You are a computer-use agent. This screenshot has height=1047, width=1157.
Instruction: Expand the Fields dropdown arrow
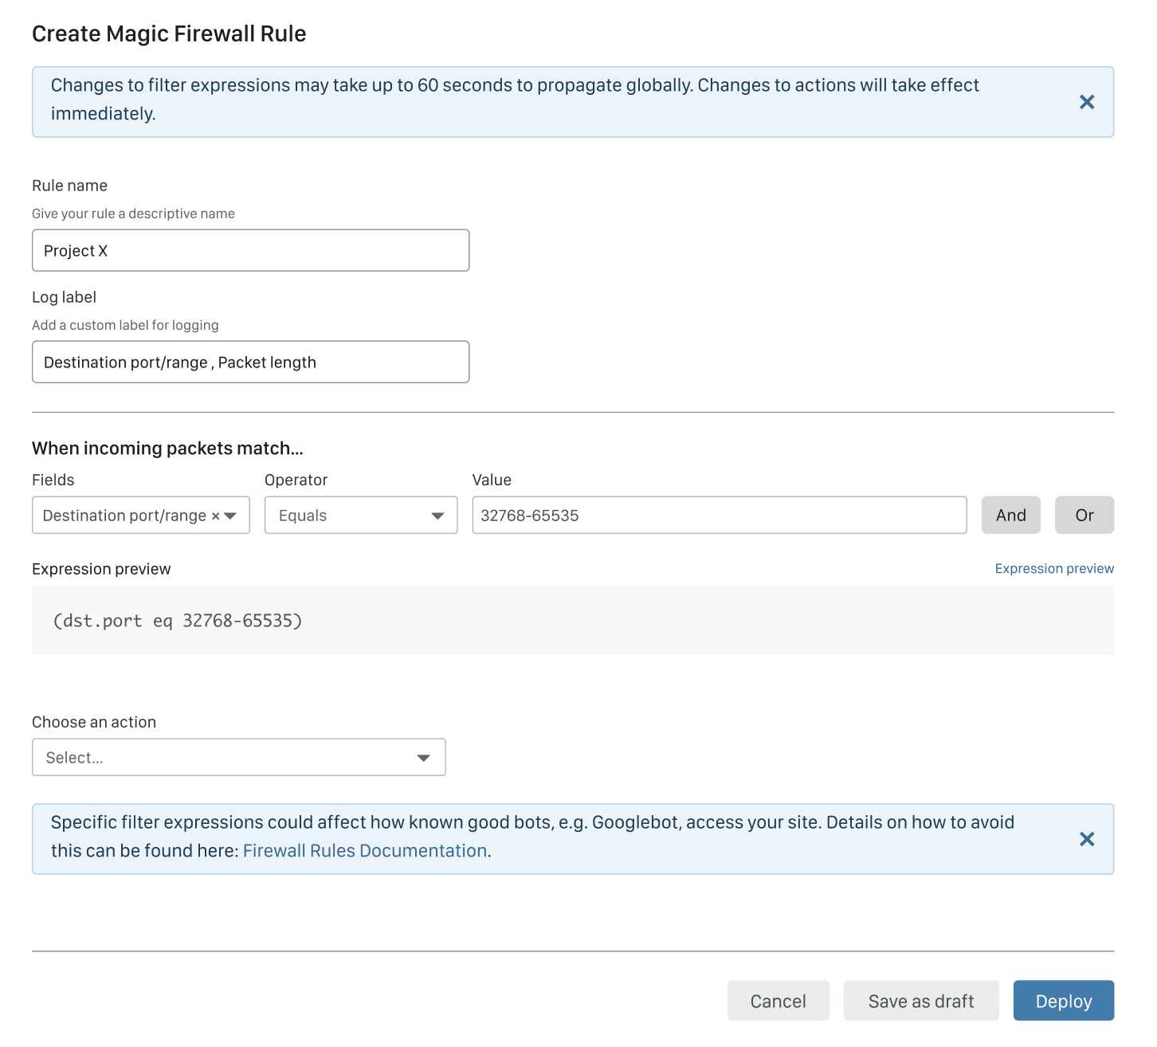tap(231, 516)
